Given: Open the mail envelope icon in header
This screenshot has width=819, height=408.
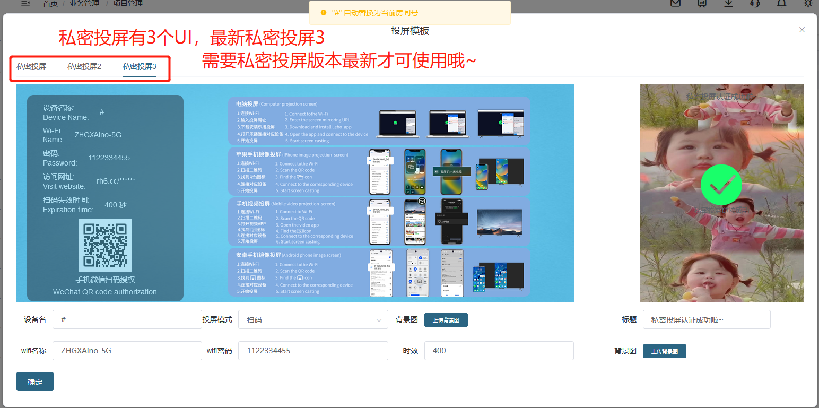Looking at the screenshot, I should (675, 4).
